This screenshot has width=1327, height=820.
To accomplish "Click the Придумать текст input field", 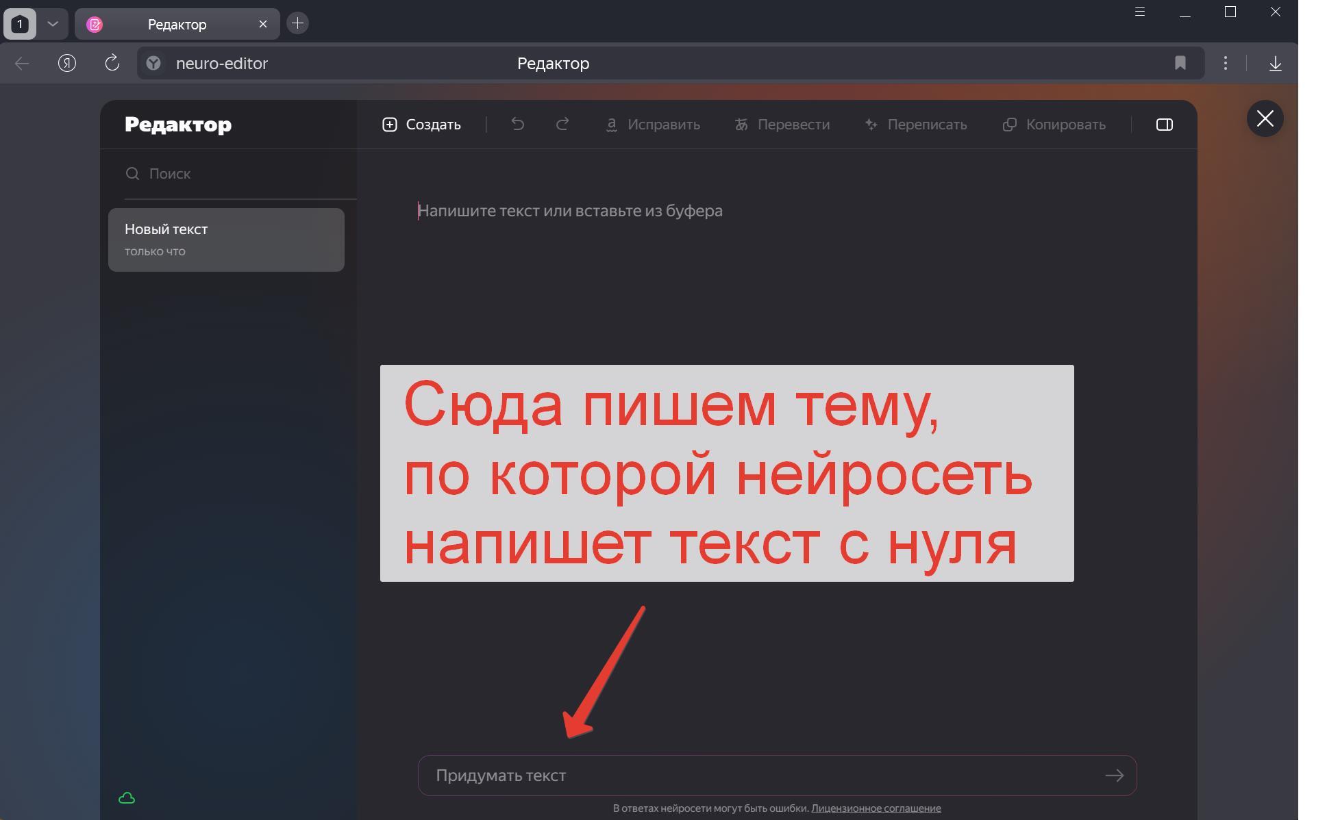I will point(754,776).
